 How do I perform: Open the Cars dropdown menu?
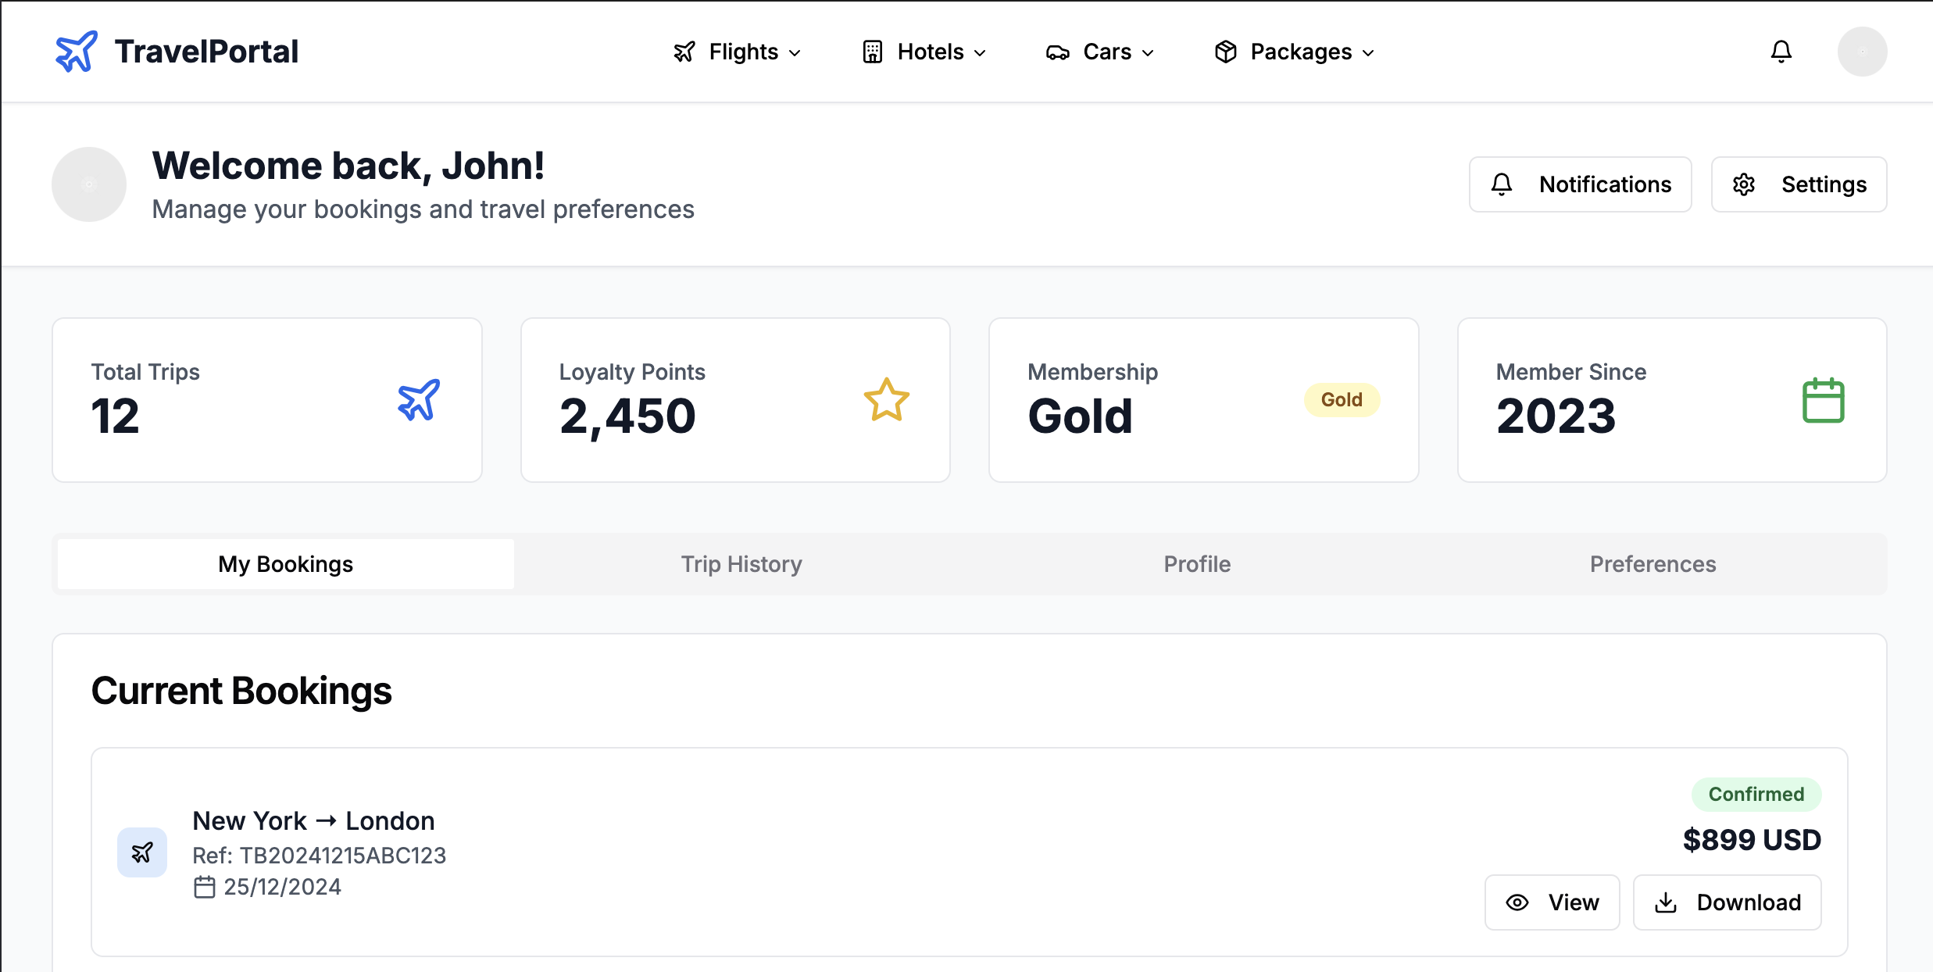[x=1100, y=52]
